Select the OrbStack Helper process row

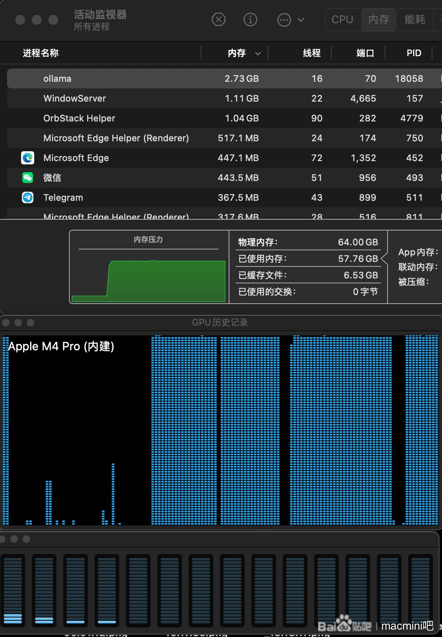[225, 118]
